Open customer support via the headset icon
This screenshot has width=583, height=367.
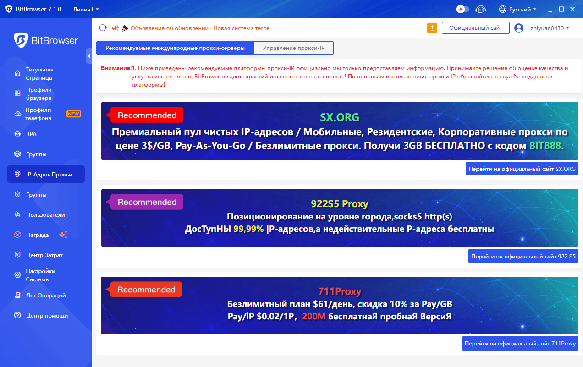[x=480, y=9]
